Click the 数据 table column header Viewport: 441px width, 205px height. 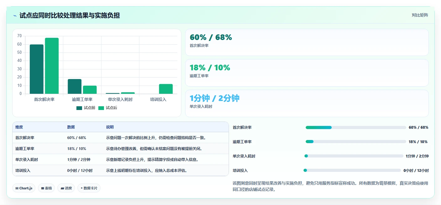coord(71,127)
